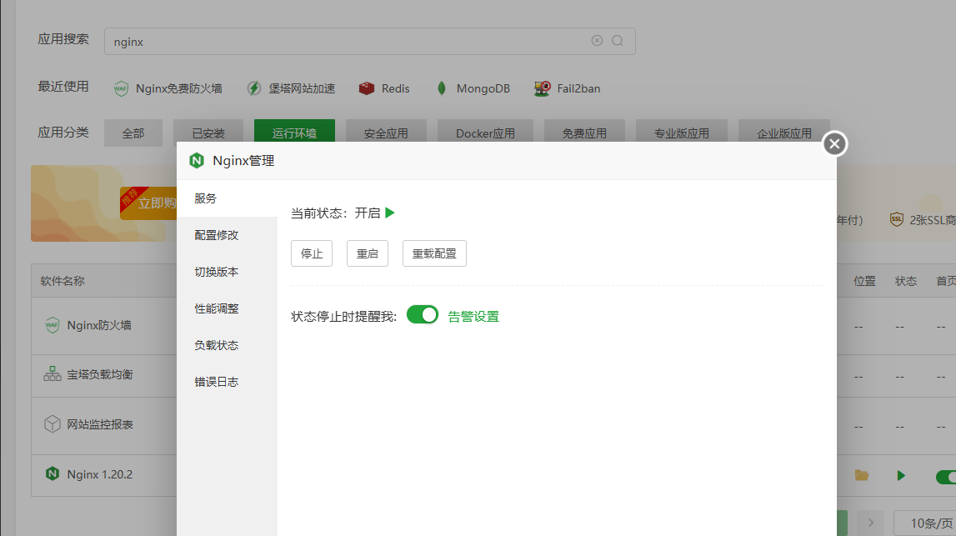Screen dimensions: 956x536
Task: Go to next page arrow
Action: click(x=871, y=523)
